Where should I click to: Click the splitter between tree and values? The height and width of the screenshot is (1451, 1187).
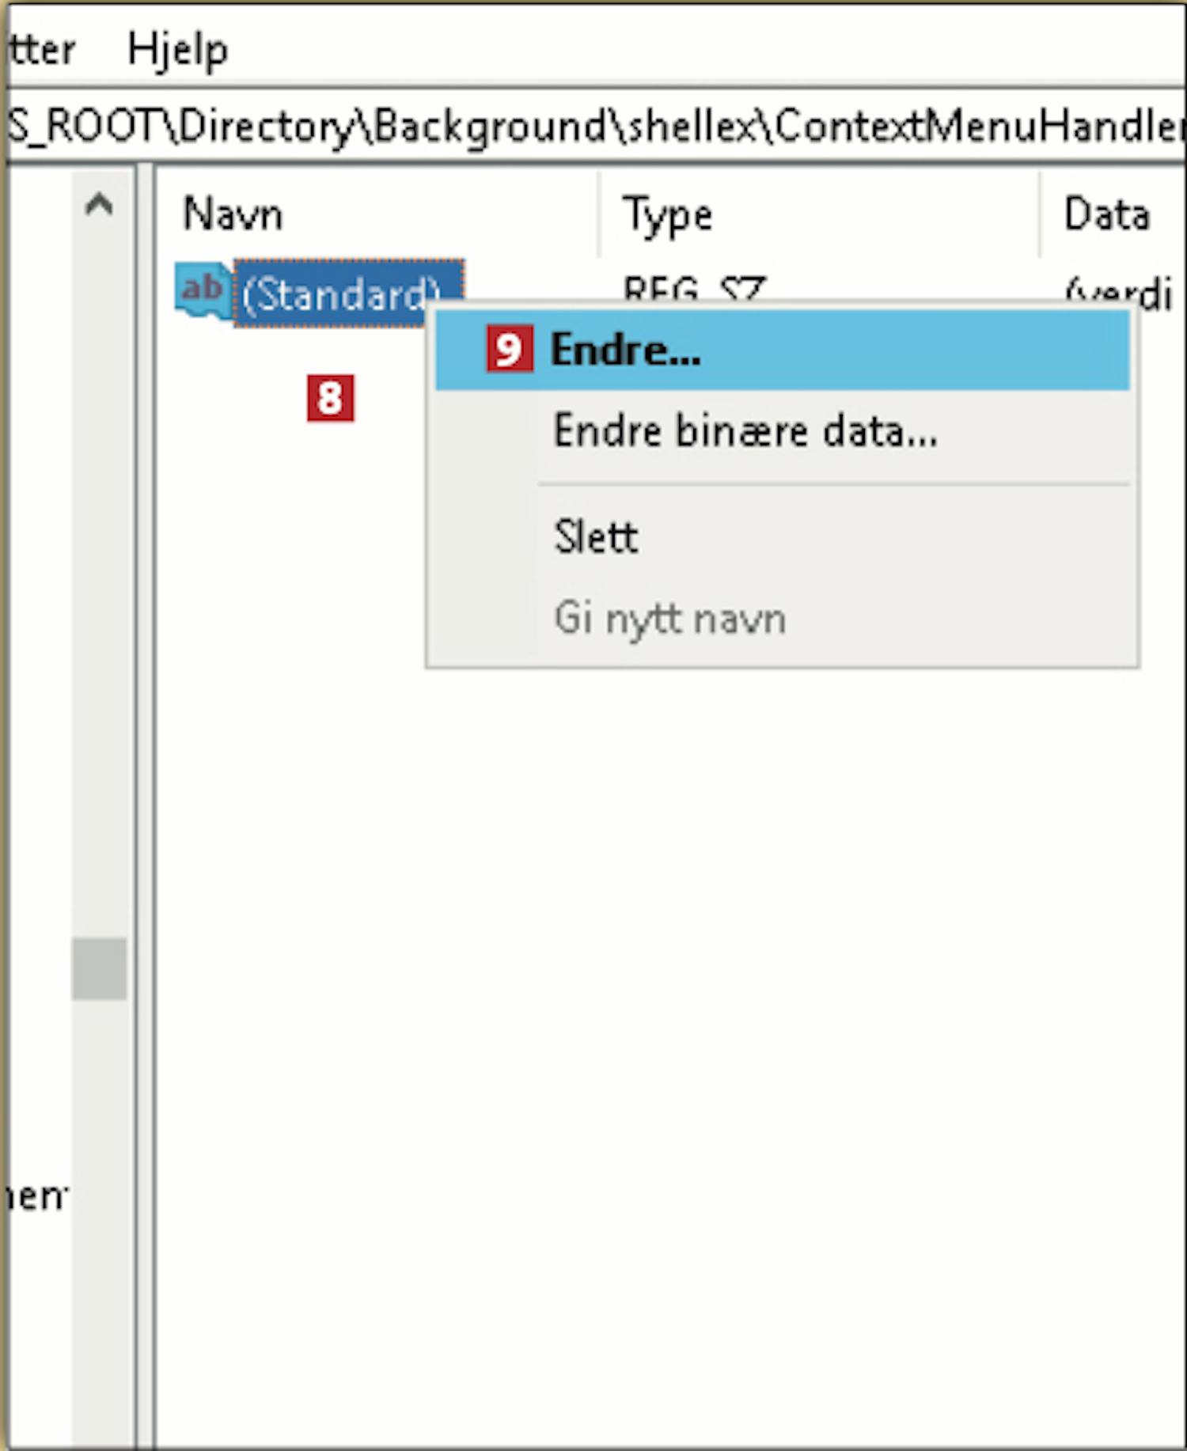(x=145, y=791)
